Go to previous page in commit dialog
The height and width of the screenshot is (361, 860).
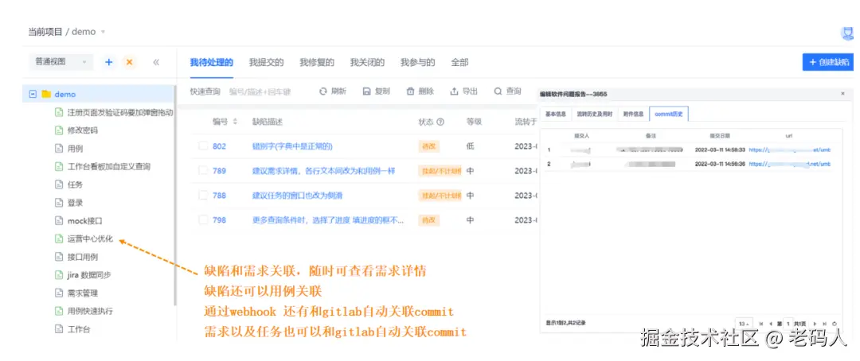point(770,324)
